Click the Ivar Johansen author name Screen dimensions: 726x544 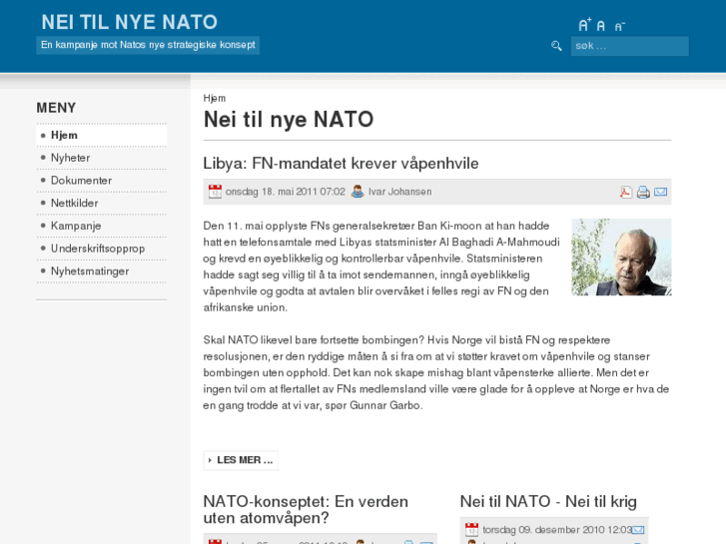pyautogui.click(x=400, y=192)
